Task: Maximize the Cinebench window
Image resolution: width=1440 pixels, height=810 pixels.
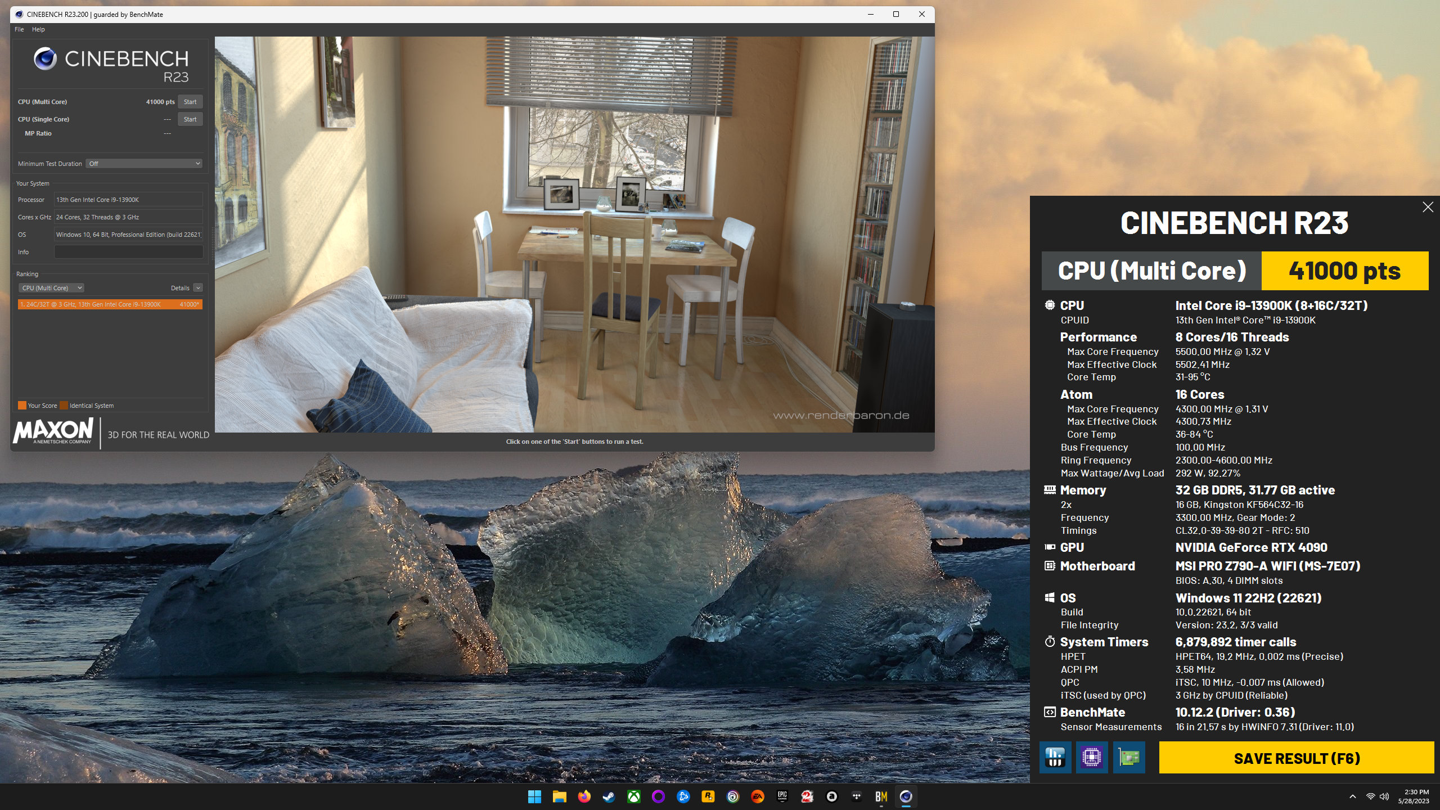Action: (x=896, y=15)
